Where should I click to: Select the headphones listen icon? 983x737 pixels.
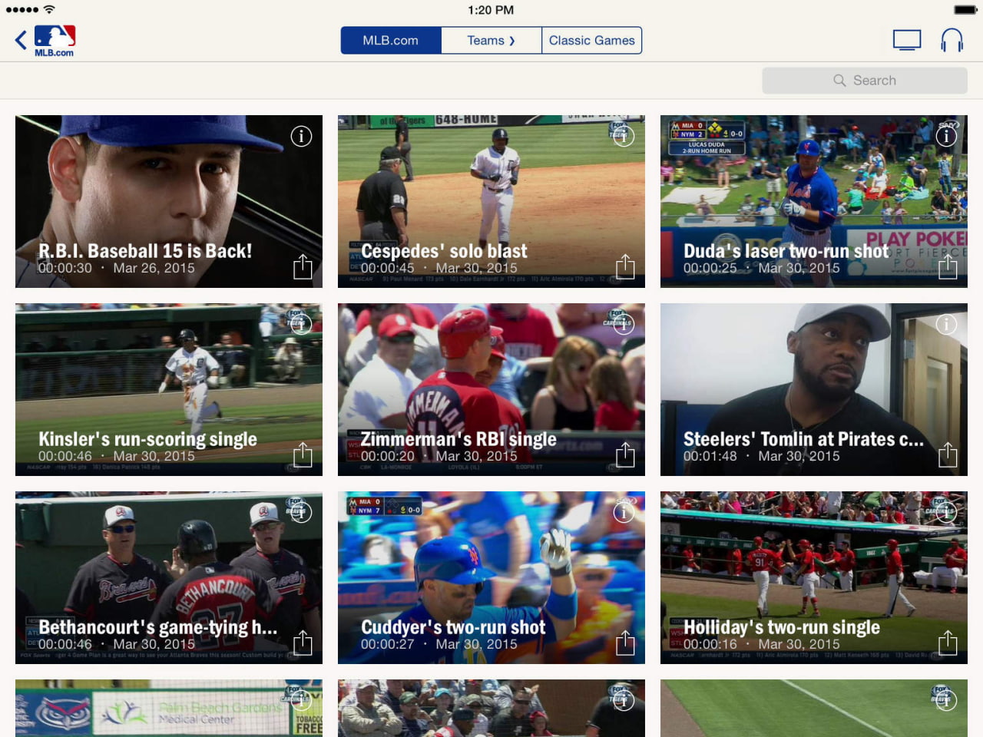[952, 39]
